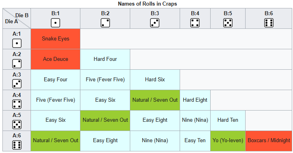
Task: Select the Ace Deuce cell
Action: pos(55,59)
